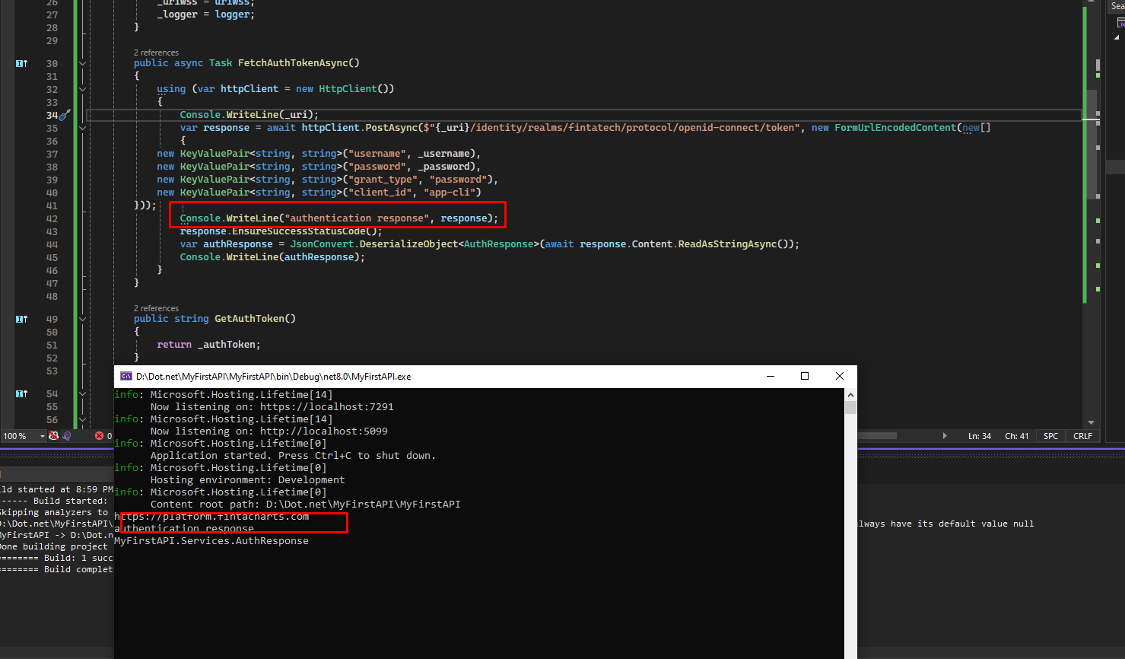Collapse the code block at line 56
1125x659 pixels.
(82, 419)
